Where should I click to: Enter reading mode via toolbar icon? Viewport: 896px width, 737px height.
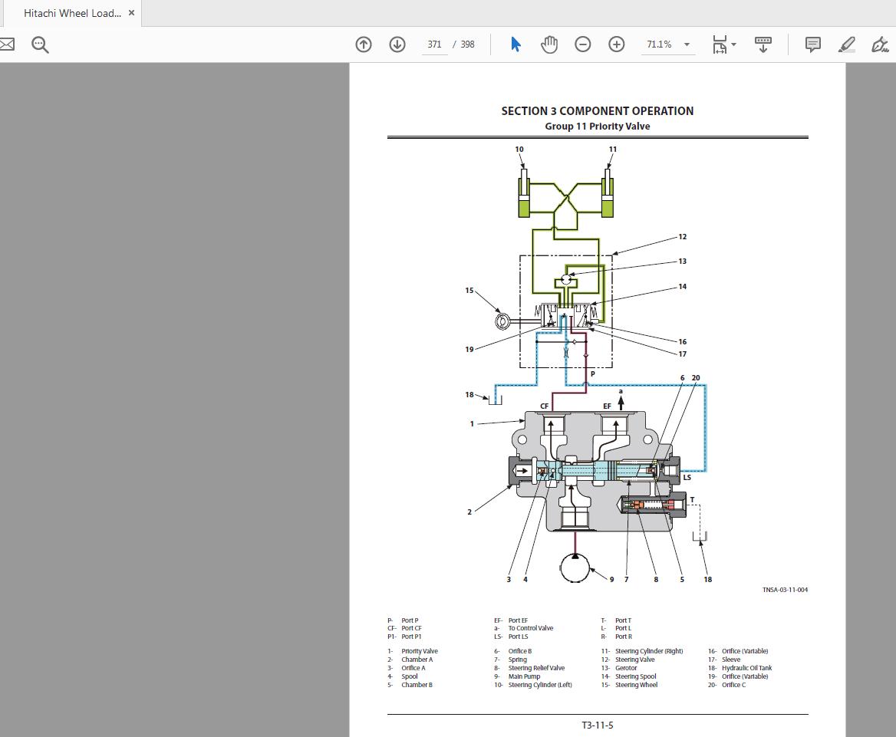click(x=763, y=44)
